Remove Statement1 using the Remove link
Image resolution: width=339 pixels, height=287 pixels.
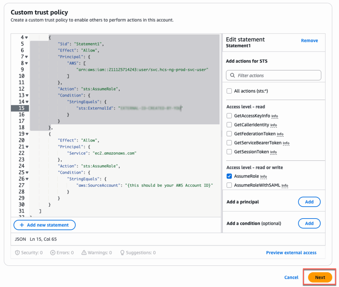click(309, 41)
